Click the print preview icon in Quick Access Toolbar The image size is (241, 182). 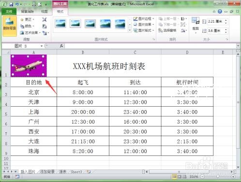point(40,4)
